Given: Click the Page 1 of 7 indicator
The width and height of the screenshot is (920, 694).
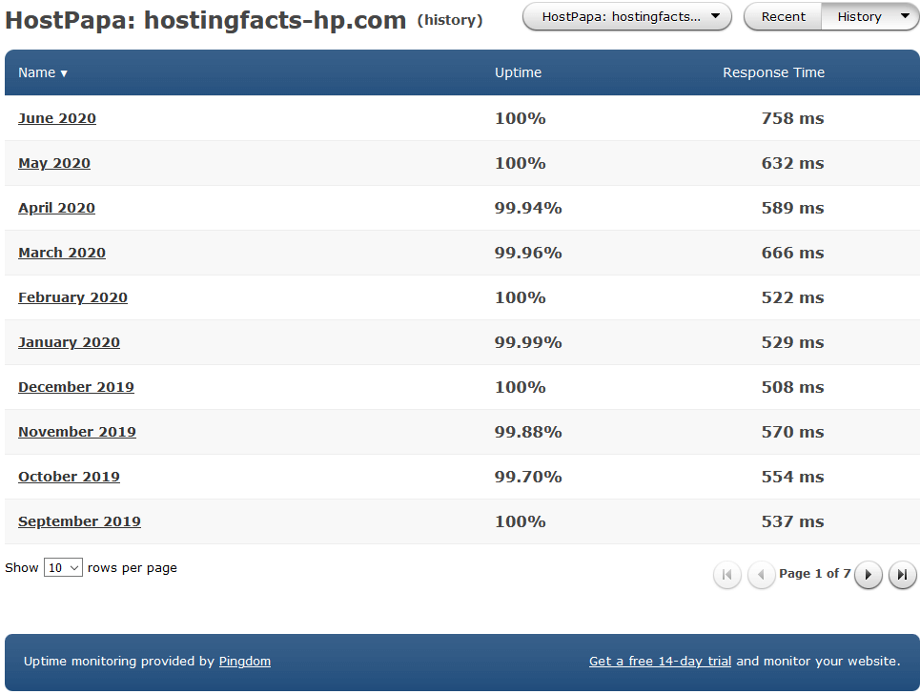Looking at the screenshot, I should click(x=814, y=573).
